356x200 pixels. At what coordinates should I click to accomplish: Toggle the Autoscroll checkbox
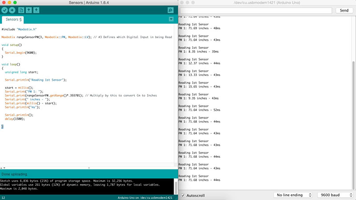coord(183,195)
